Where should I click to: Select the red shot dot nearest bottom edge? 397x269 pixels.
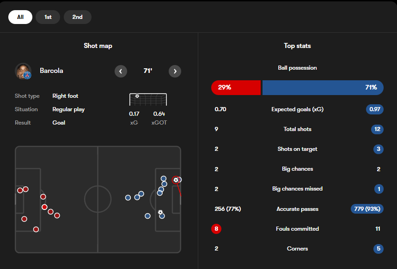pos(36,229)
